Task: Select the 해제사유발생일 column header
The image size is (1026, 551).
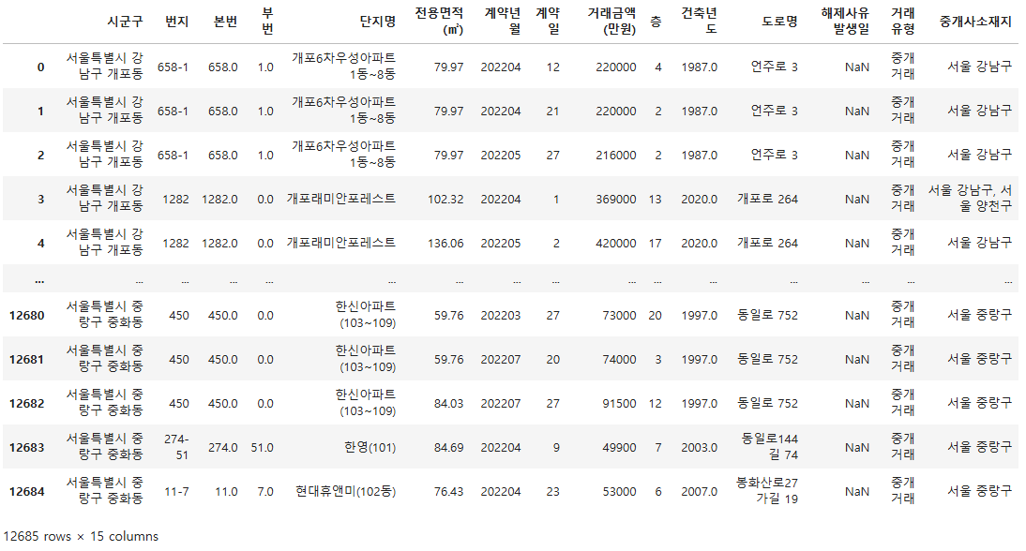Action: tap(845, 22)
